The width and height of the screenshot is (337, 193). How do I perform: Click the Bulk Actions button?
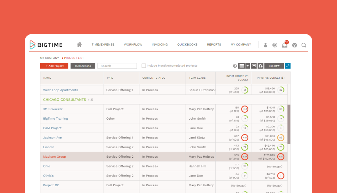click(83, 66)
